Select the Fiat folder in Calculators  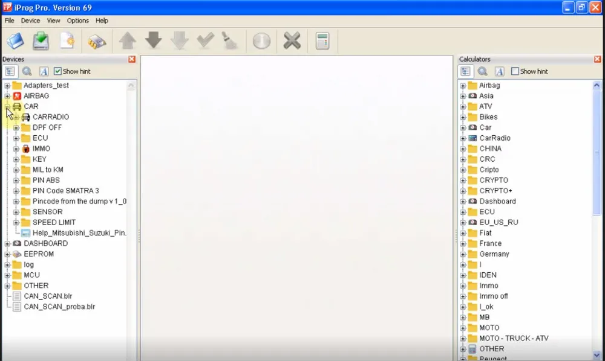(x=485, y=233)
